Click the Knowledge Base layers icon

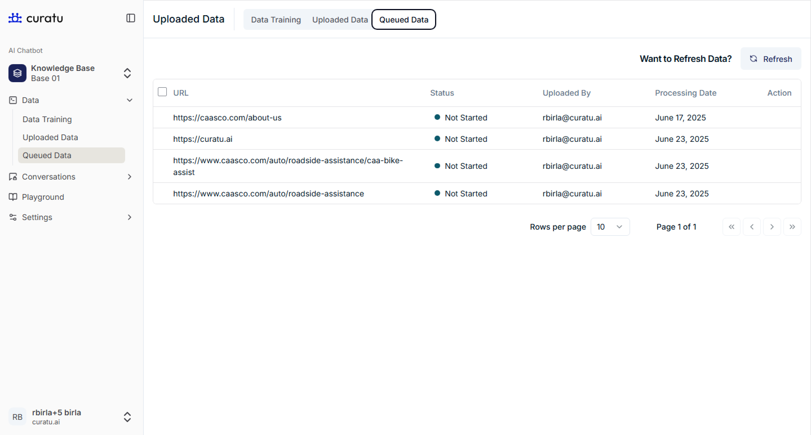[17, 73]
